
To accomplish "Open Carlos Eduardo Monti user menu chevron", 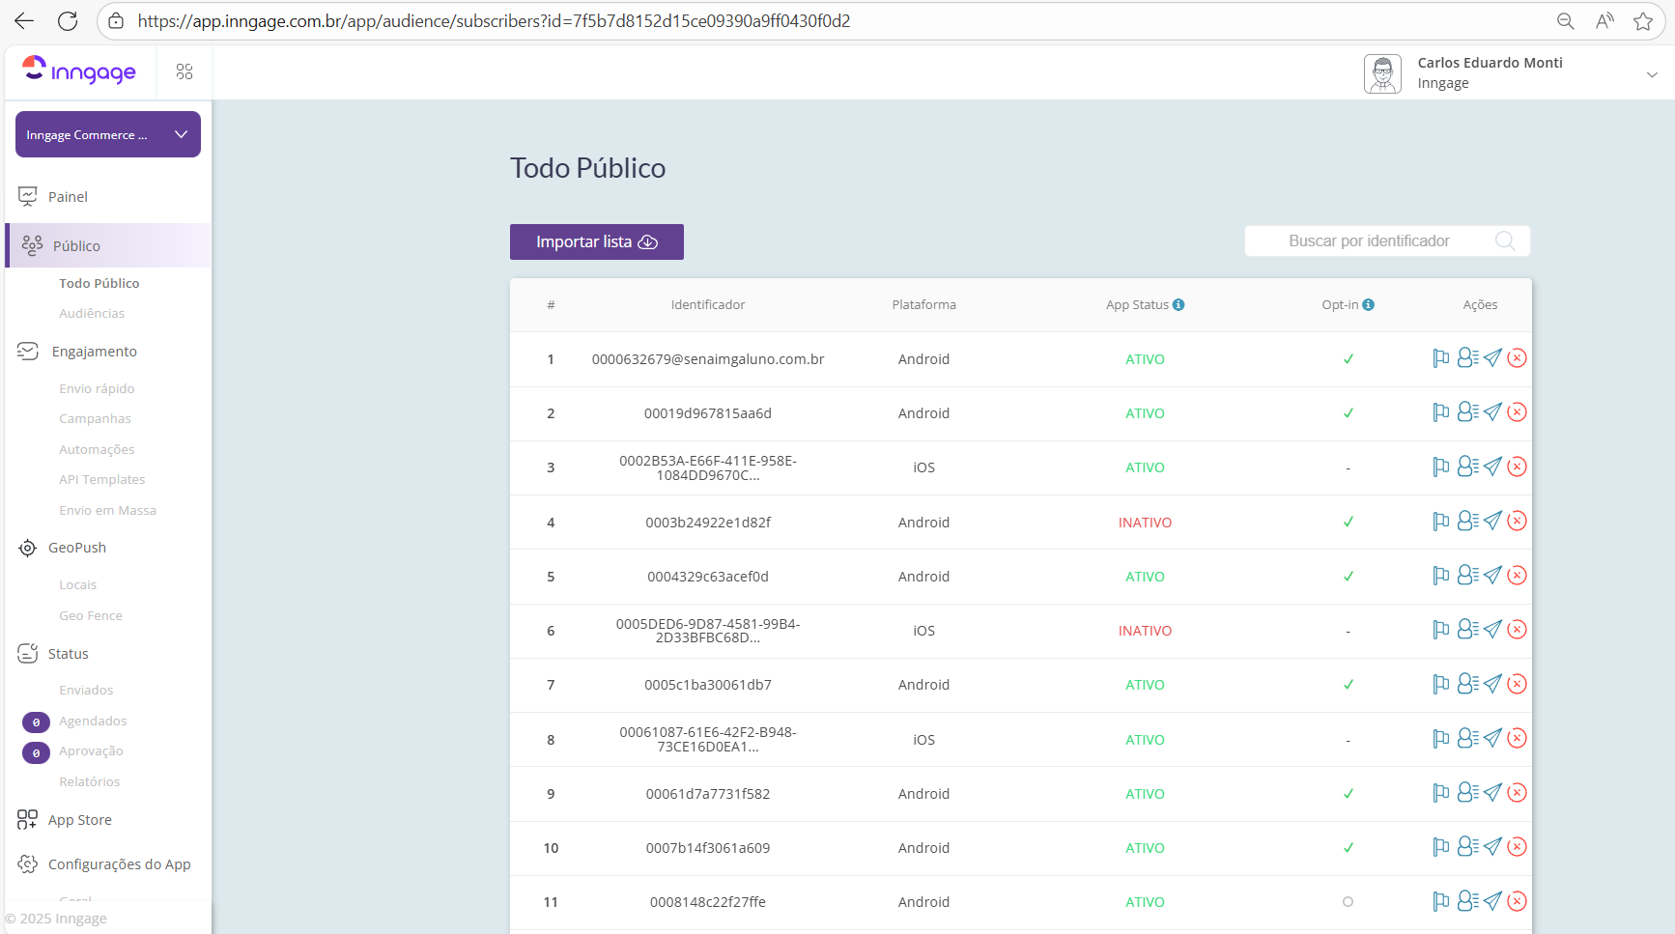I will tap(1652, 74).
